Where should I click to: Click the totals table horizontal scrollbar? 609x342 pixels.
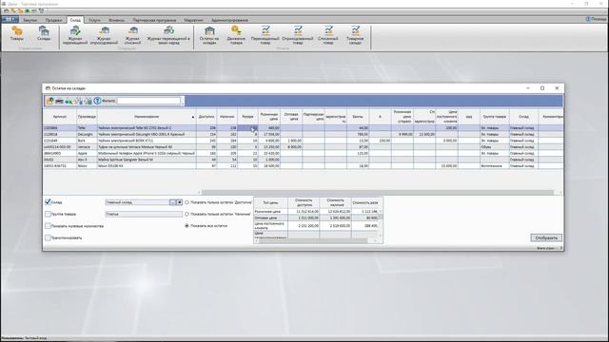click(313, 240)
